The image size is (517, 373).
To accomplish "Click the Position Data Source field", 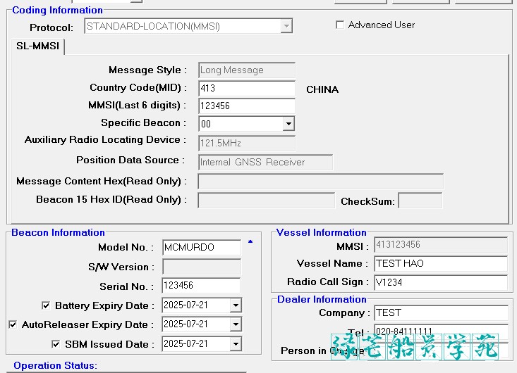I will coord(265,162).
